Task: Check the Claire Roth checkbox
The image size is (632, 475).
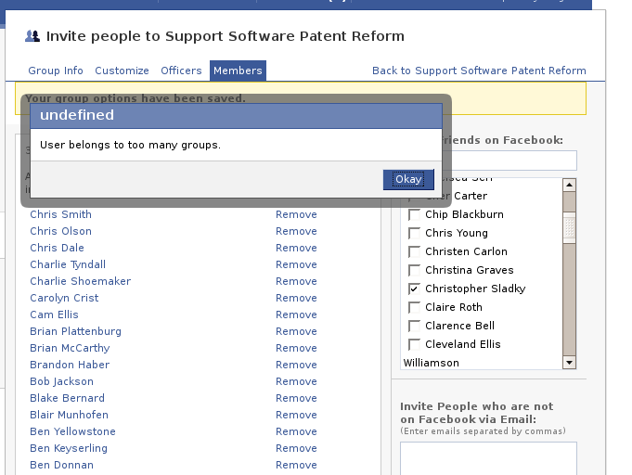Action: pos(414,307)
